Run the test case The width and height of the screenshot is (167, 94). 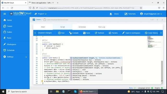61,33
